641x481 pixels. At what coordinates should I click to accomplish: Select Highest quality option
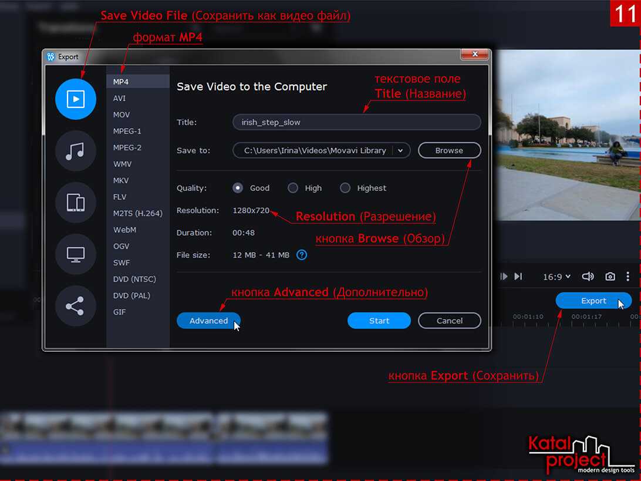(345, 188)
